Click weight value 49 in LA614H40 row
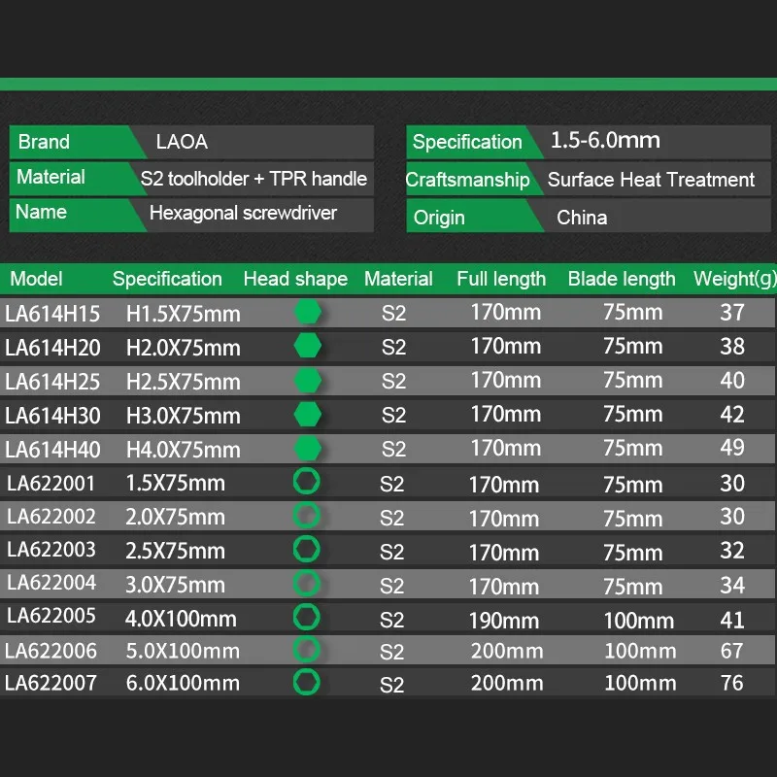Image resolution: width=777 pixels, height=777 pixels. tap(732, 448)
